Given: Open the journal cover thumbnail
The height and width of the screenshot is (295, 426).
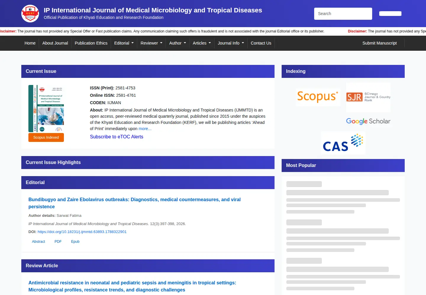Looking at the screenshot, I should (46, 109).
